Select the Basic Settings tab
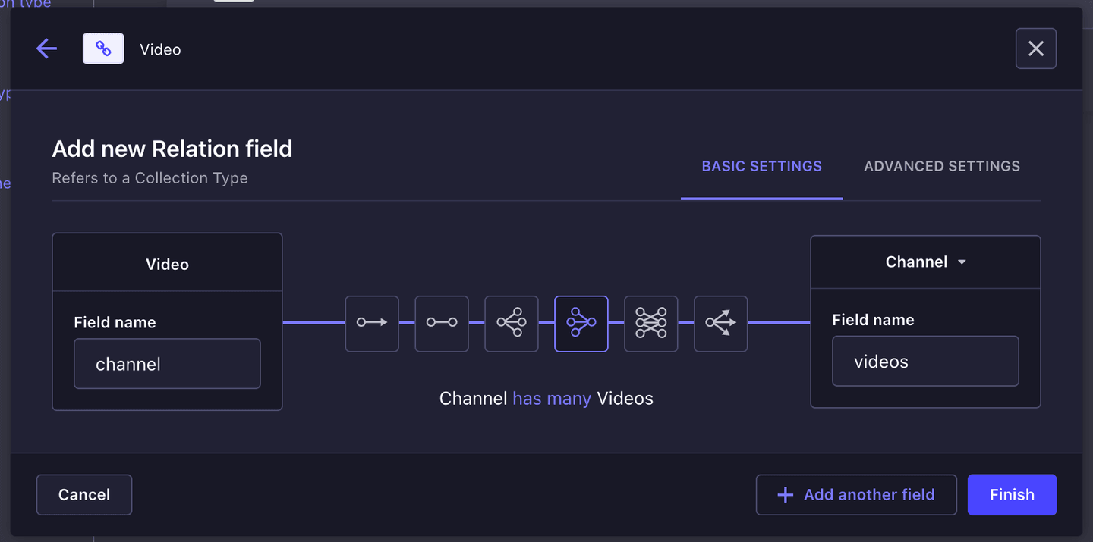The width and height of the screenshot is (1093, 542). pyautogui.click(x=761, y=165)
